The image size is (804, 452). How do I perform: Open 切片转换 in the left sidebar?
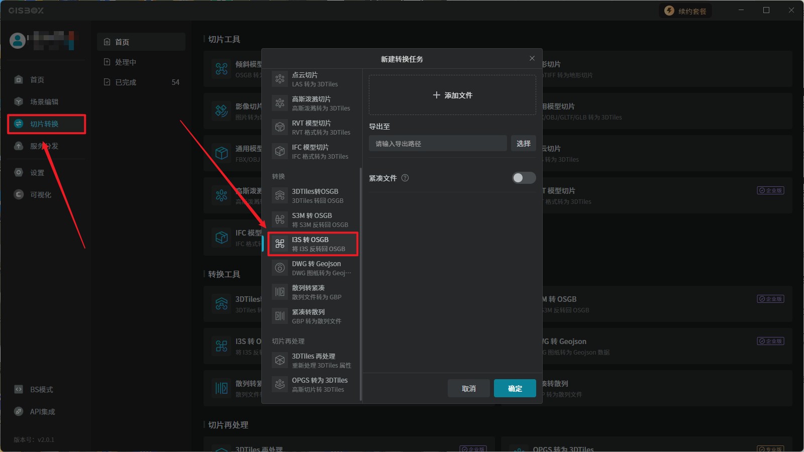coord(44,124)
